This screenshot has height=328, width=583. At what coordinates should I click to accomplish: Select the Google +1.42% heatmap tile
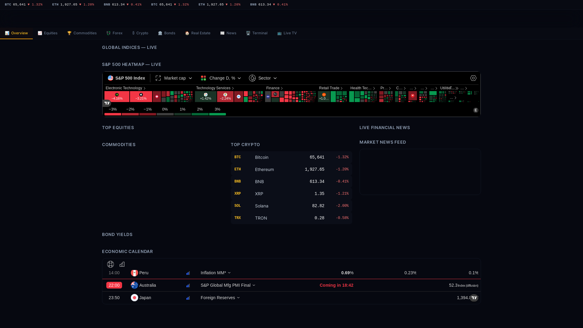coord(206,97)
